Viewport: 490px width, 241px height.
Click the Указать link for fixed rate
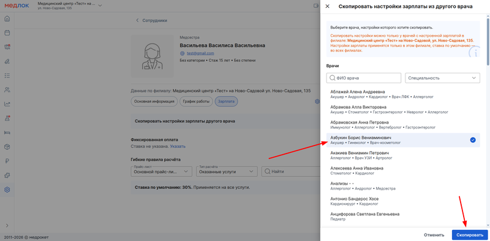178,146
